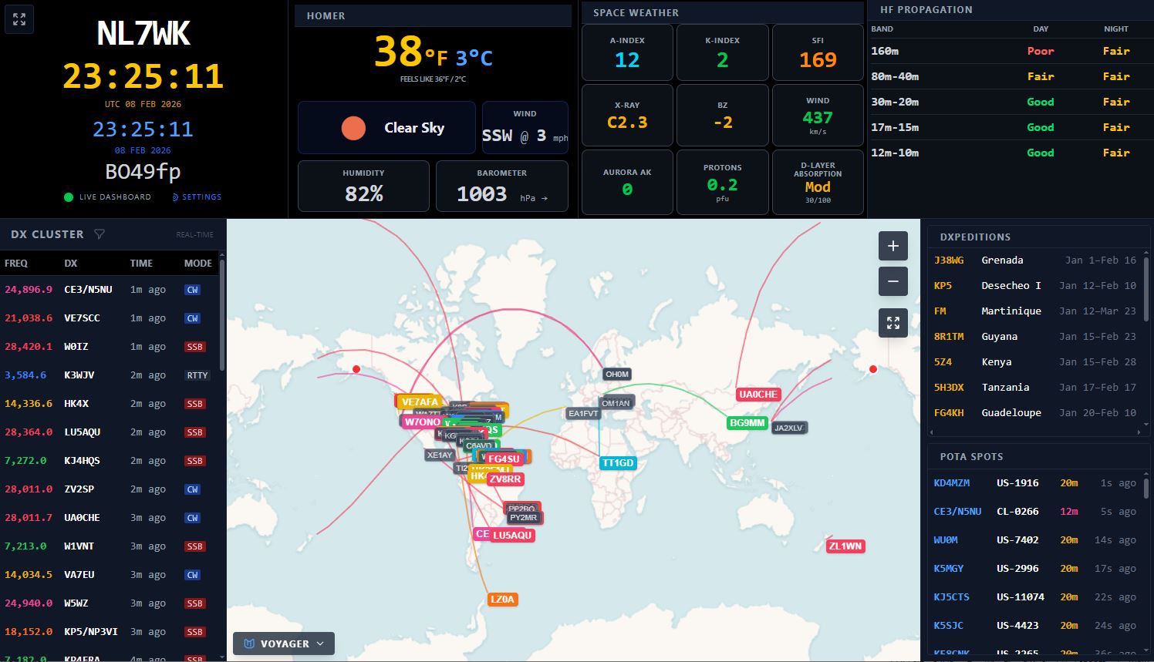Click the UA0CHE marker on map
The height and width of the screenshot is (662, 1154).
758,394
